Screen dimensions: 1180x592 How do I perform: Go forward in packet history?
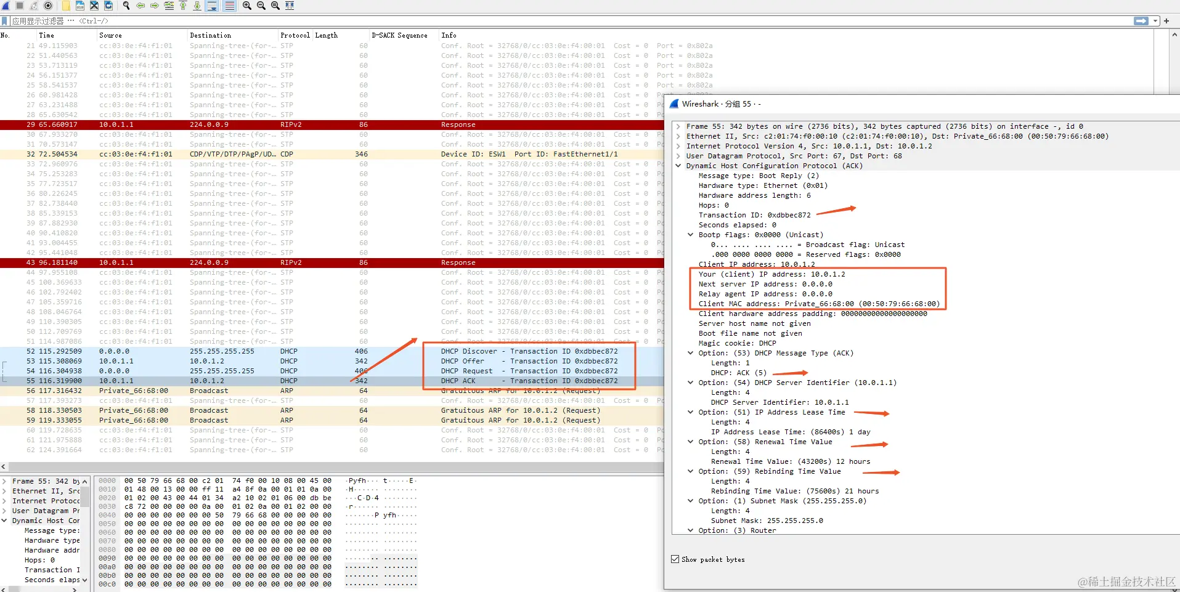point(155,6)
